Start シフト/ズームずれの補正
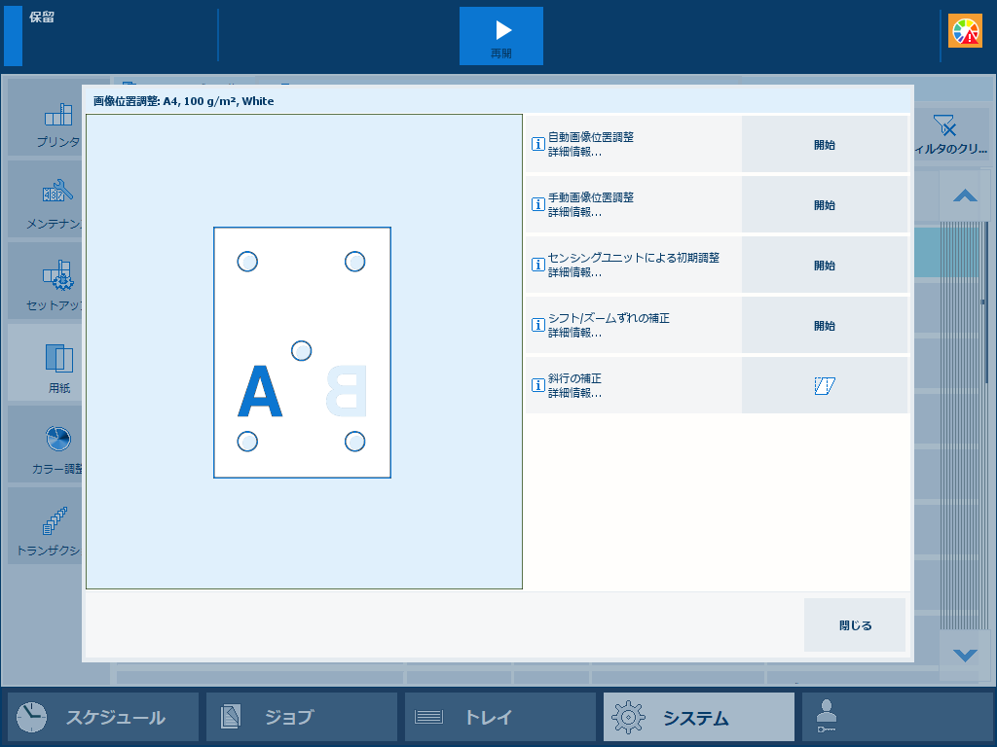Viewport: 997px width, 747px height. point(825,325)
